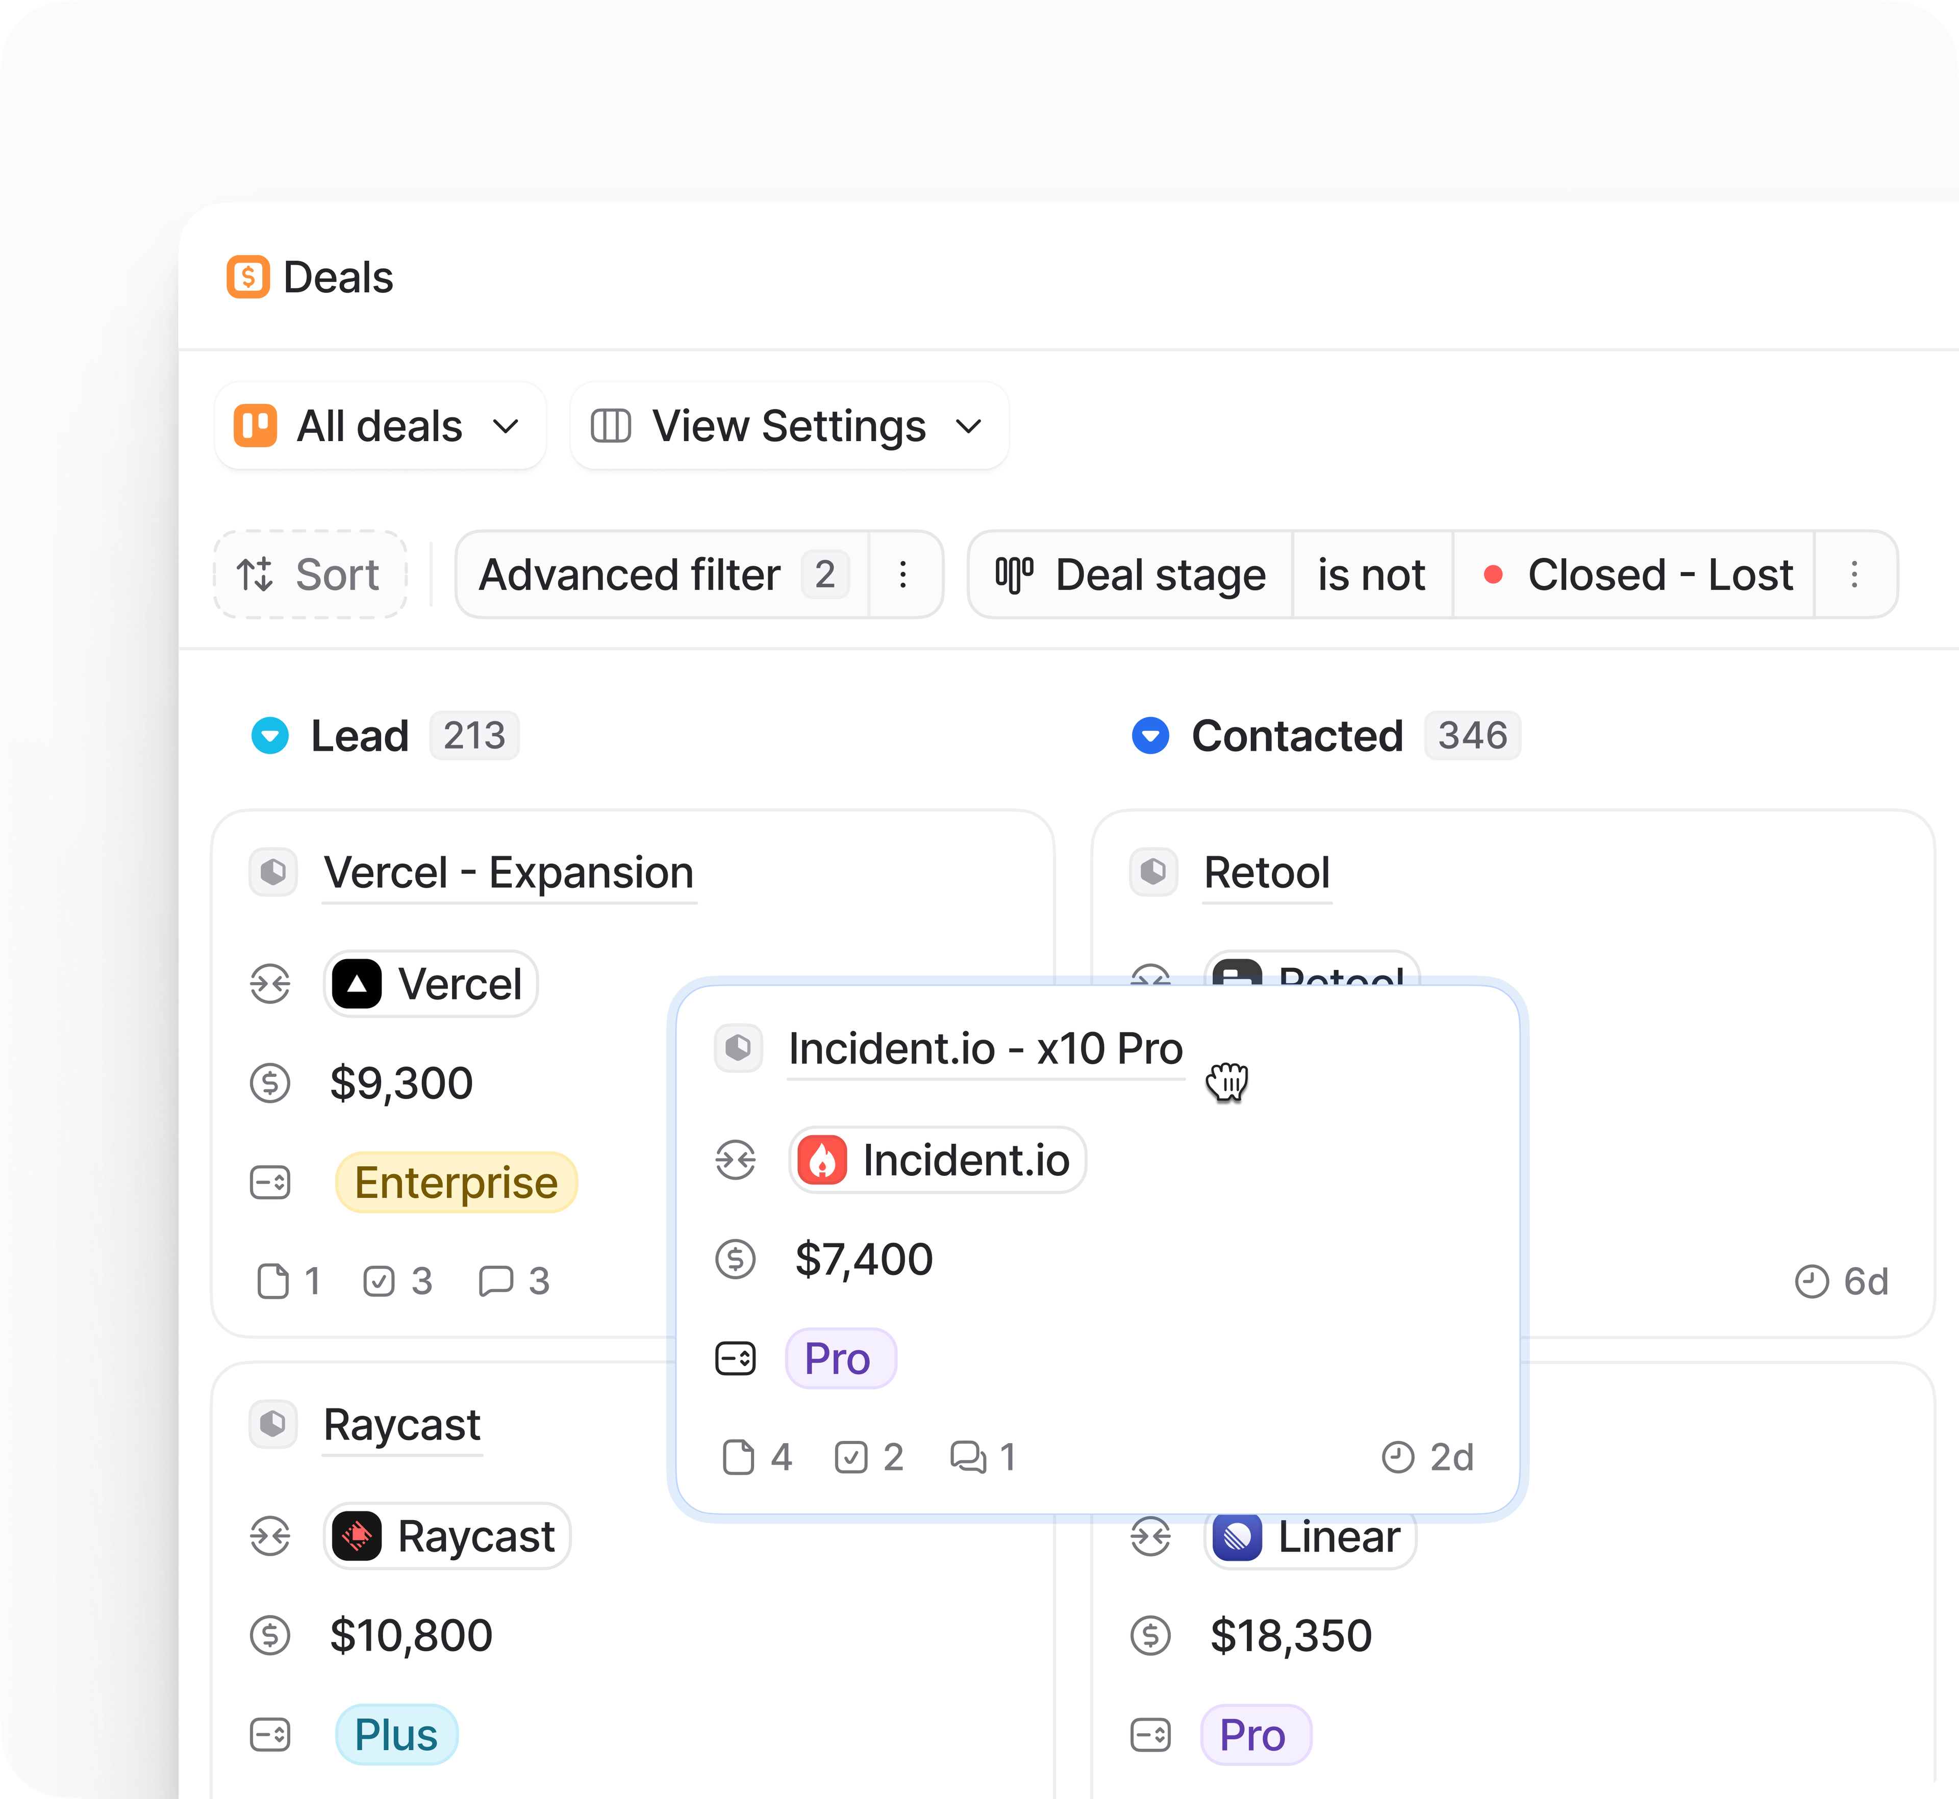This screenshot has width=1959, height=1799.
Task: Click notes file icon on Incident.io card
Action: click(738, 1457)
